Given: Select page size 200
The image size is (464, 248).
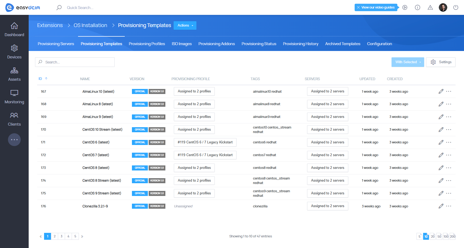Looking at the screenshot, I should [453, 236].
